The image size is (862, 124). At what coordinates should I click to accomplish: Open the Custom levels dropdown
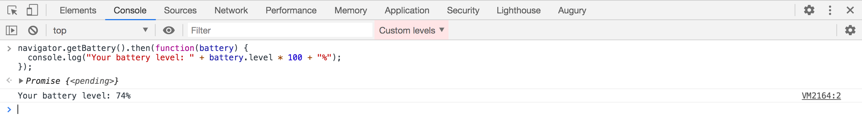click(x=411, y=30)
